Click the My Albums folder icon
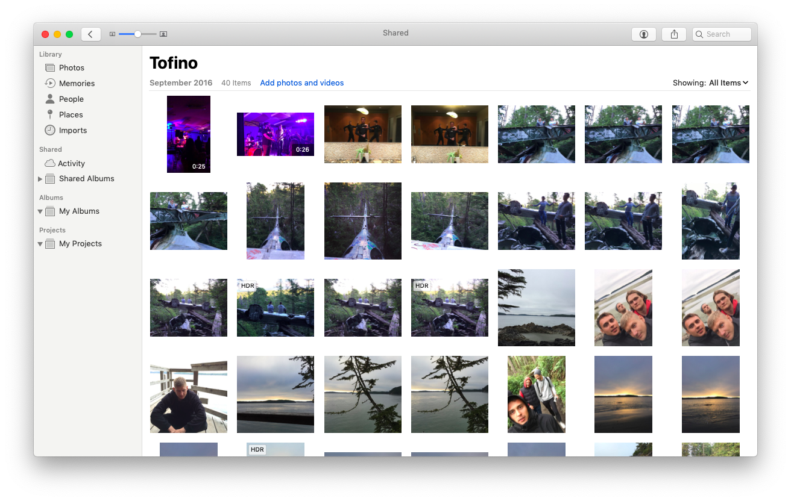This screenshot has height=501, width=791. (50, 211)
